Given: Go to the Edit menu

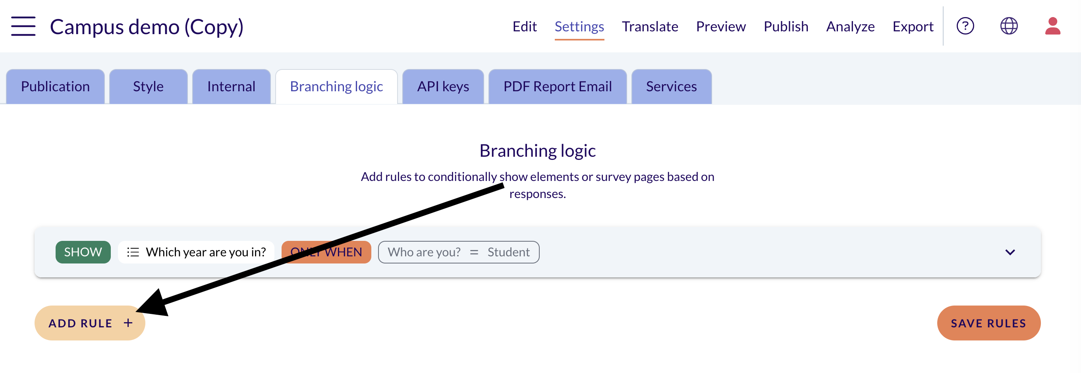Looking at the screenshot, I should click(525, 27).
